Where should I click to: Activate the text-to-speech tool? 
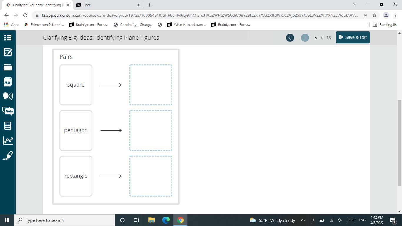point(8,96)
